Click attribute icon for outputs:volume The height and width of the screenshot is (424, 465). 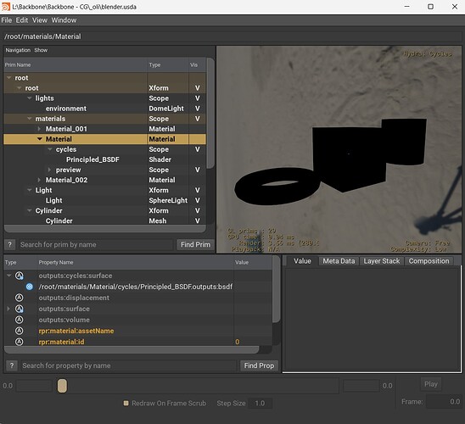[x=20, y=320]
